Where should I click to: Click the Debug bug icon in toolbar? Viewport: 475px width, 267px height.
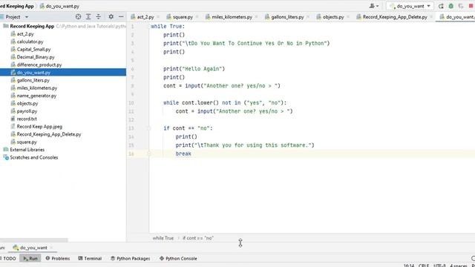[451, 6]
